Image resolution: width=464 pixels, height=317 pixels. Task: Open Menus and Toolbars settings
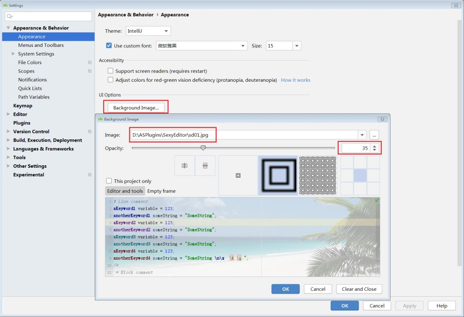point(41,45)
